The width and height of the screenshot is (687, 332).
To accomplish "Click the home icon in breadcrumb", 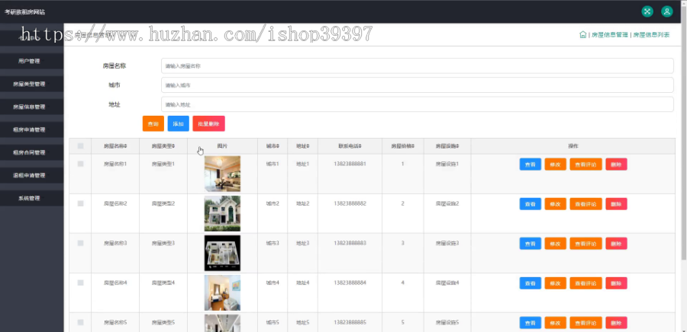I will click(582, 34).
